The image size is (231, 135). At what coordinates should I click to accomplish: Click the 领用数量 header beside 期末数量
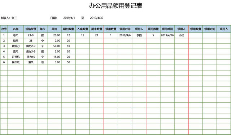111,29
